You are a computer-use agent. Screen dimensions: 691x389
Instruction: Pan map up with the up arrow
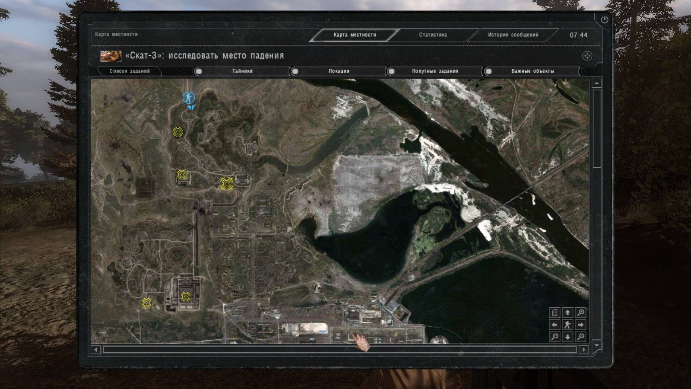tap(567, 312)
